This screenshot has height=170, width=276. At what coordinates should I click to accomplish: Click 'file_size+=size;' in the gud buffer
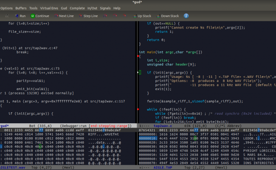pyautogui.click(x=25, y=32)
